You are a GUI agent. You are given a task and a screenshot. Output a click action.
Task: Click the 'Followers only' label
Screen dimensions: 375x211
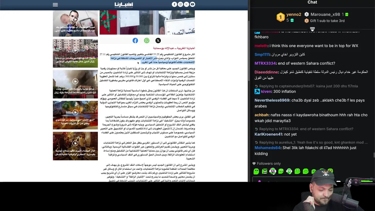pyautogui.click(x=269, y=164)
